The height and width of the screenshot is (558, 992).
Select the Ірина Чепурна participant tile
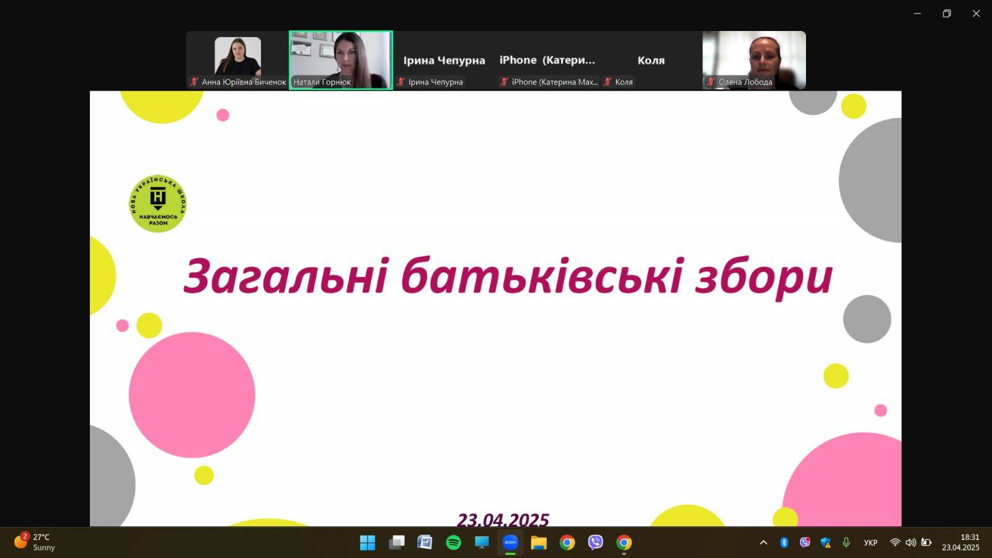tap(444, 60)
